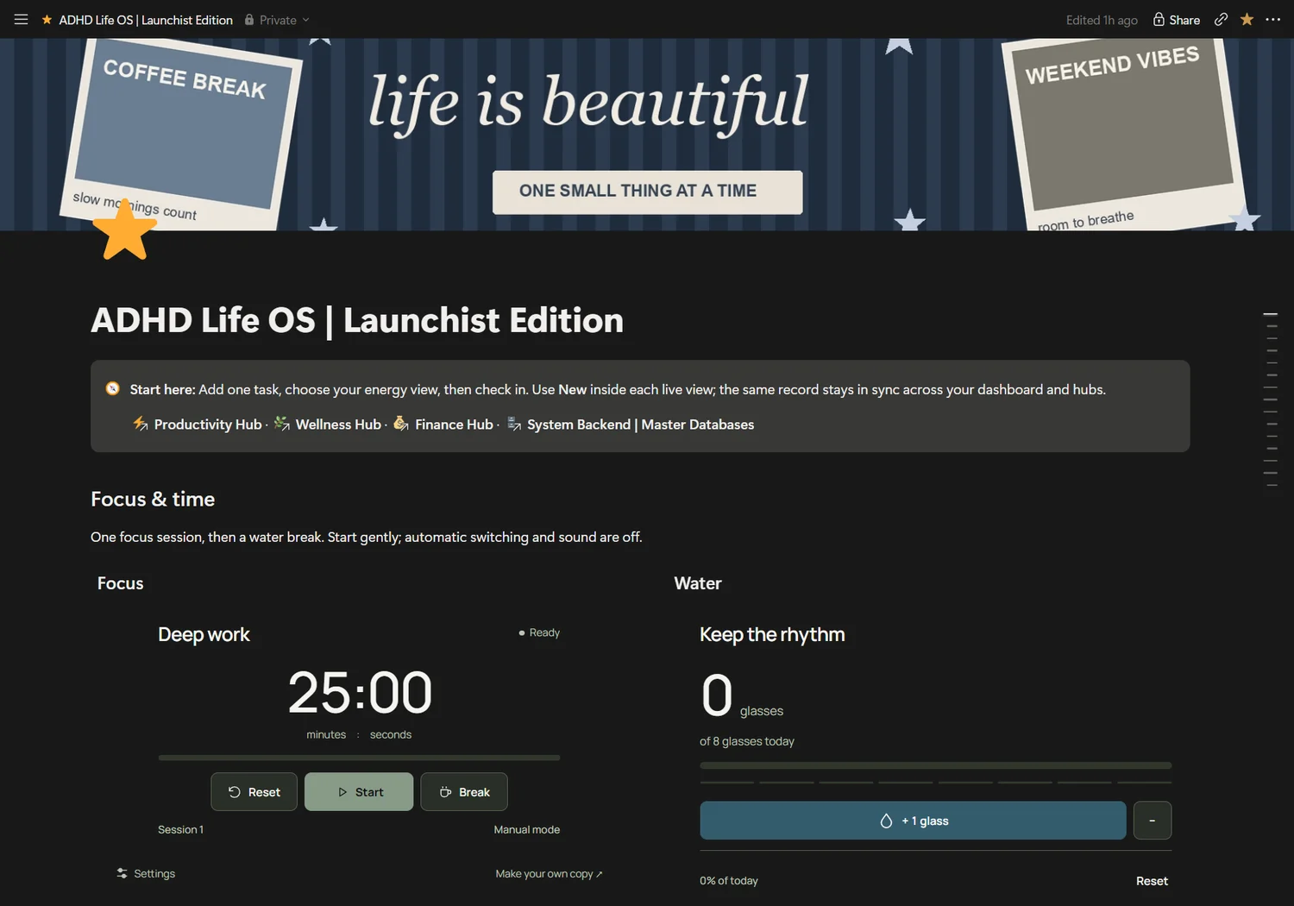
Task: Copy the page link icon
Action: [x=1221, y=19]
